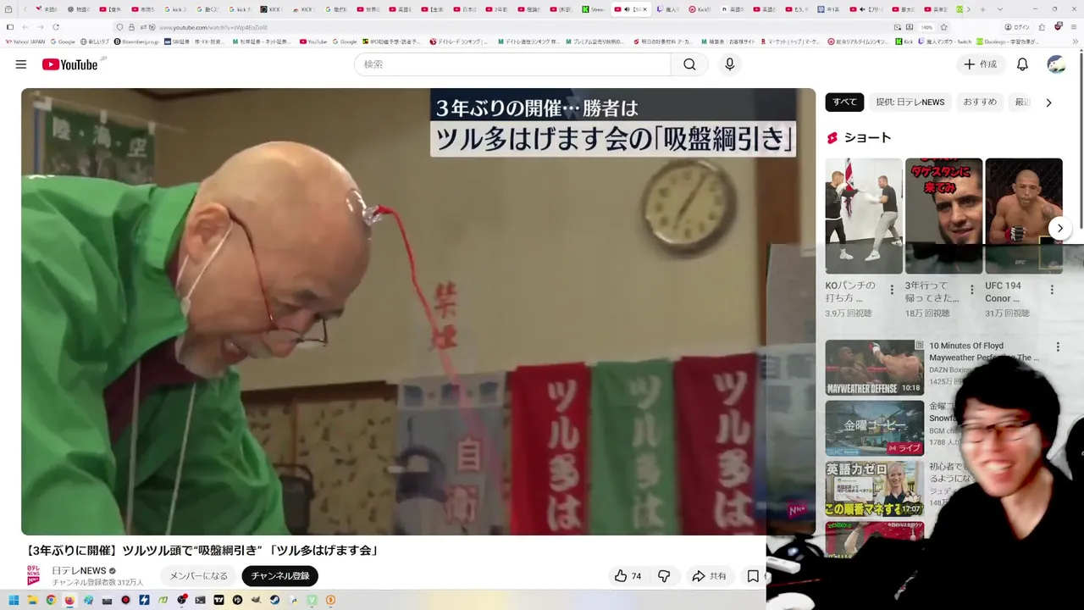
Task: Show more filter chips with right arrow
Action: [1048, 103]
